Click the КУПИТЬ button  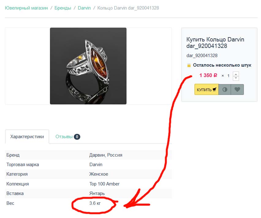point(206,90)
